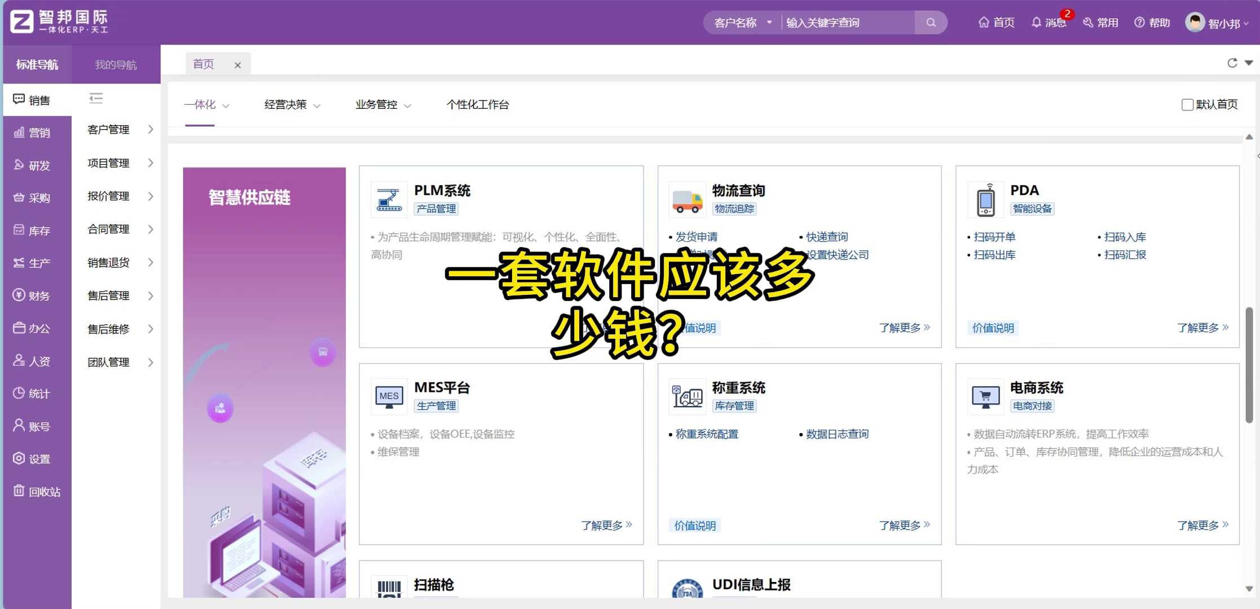The width and height of the screenshot is (1260, 609).
Task: Select the 首页 page tab
Action: (x=204, y=64)
